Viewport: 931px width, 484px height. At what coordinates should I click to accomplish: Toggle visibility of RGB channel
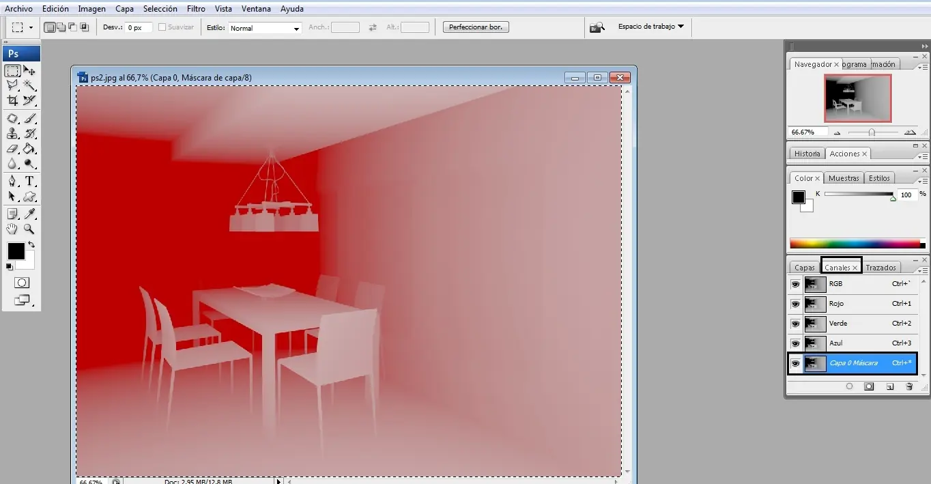(x=795, y=284)
